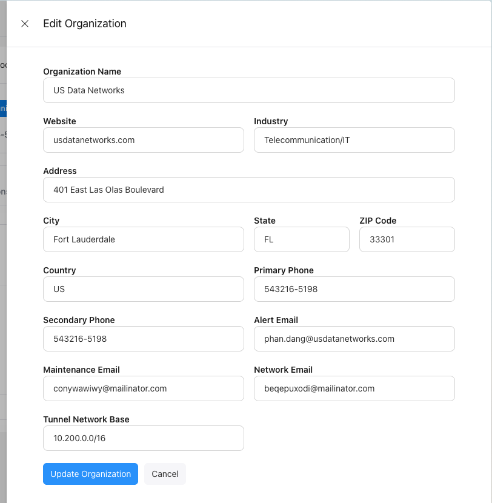Click the Tunnel Network Base field

coord(143,438)
